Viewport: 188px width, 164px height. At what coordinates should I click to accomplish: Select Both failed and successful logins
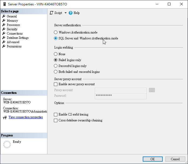(77, 72)
